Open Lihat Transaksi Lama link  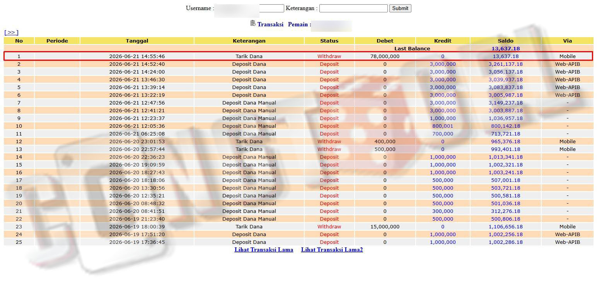(264, 250)
